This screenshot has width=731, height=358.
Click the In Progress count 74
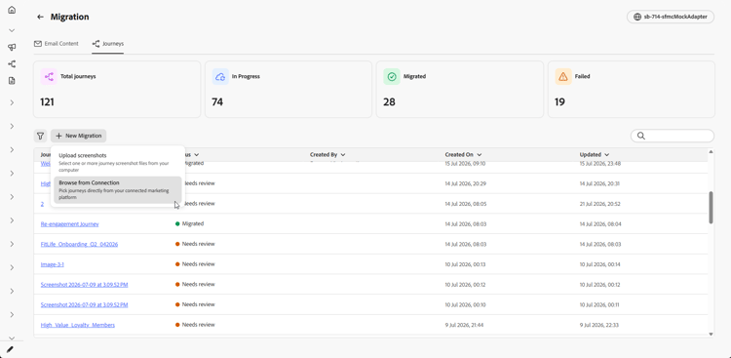click(217, 101)
